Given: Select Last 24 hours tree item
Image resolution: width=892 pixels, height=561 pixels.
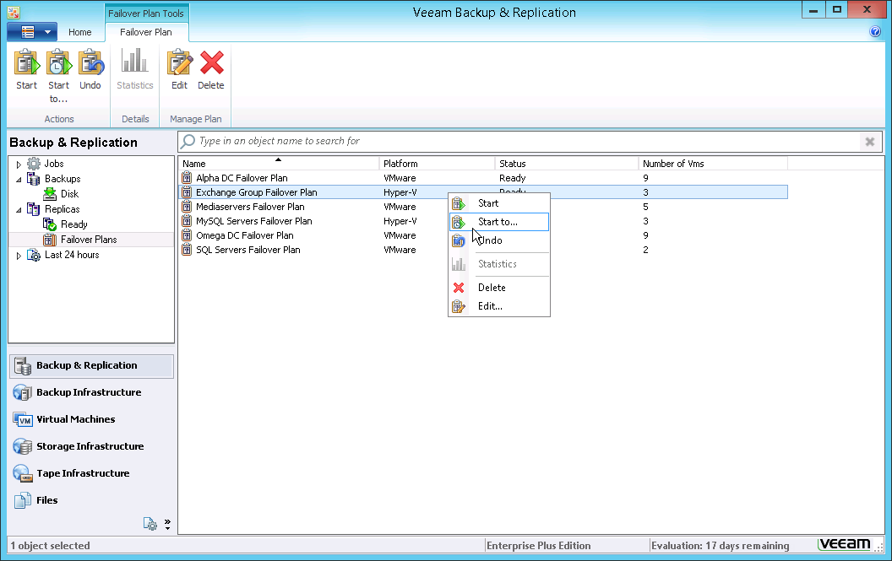Looking at the screenshot, I should pyautogui.click(x=72, y=256).
